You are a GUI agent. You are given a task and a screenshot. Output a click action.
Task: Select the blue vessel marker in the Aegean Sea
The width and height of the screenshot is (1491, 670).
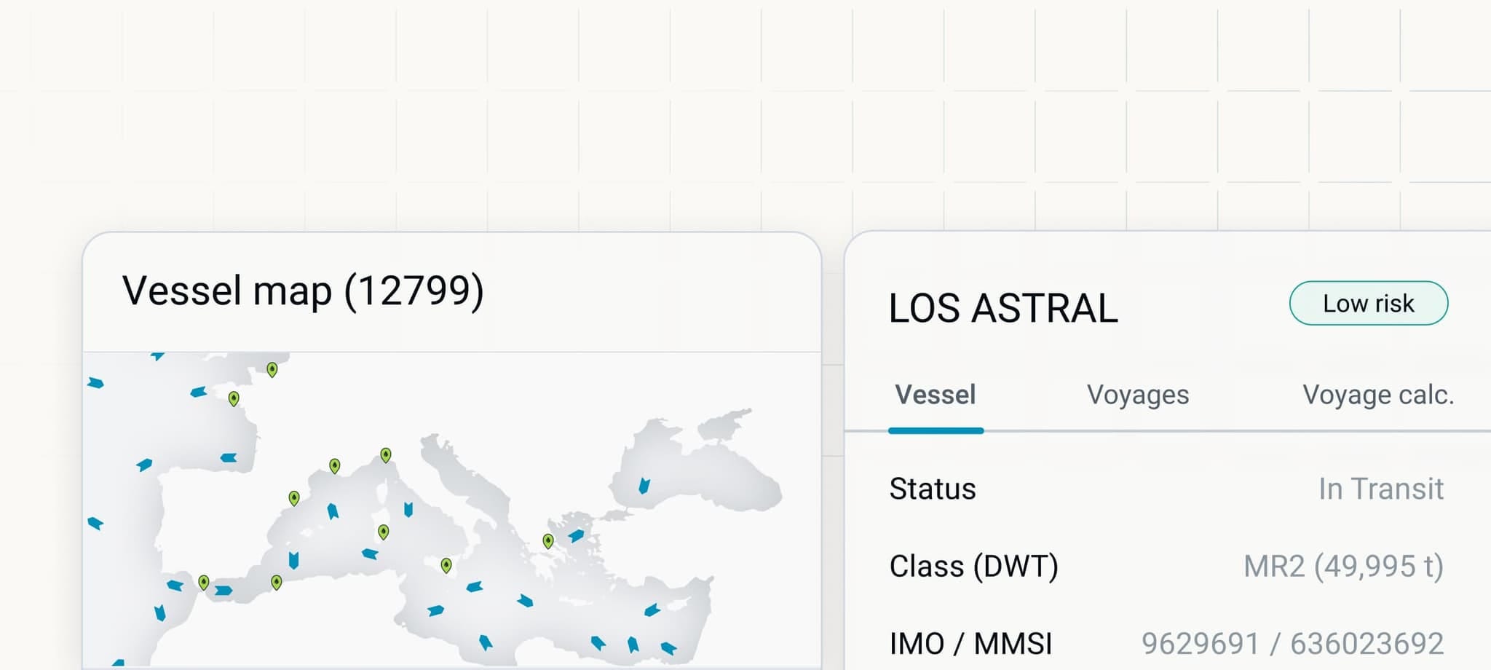[576, 536]
